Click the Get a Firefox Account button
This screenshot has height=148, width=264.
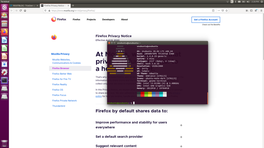click(206, 20)
